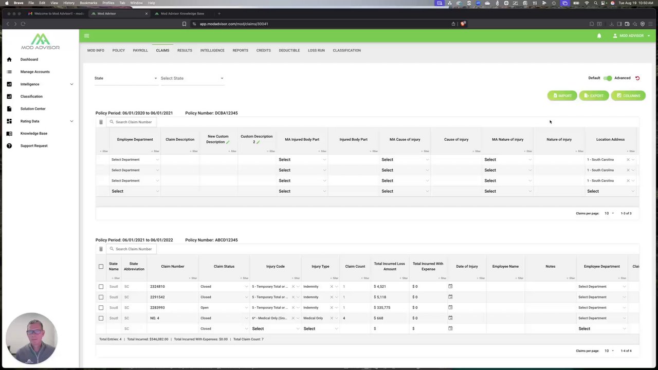
Task: Clear injury code on claim 2324810
Action: coord(293,286)
